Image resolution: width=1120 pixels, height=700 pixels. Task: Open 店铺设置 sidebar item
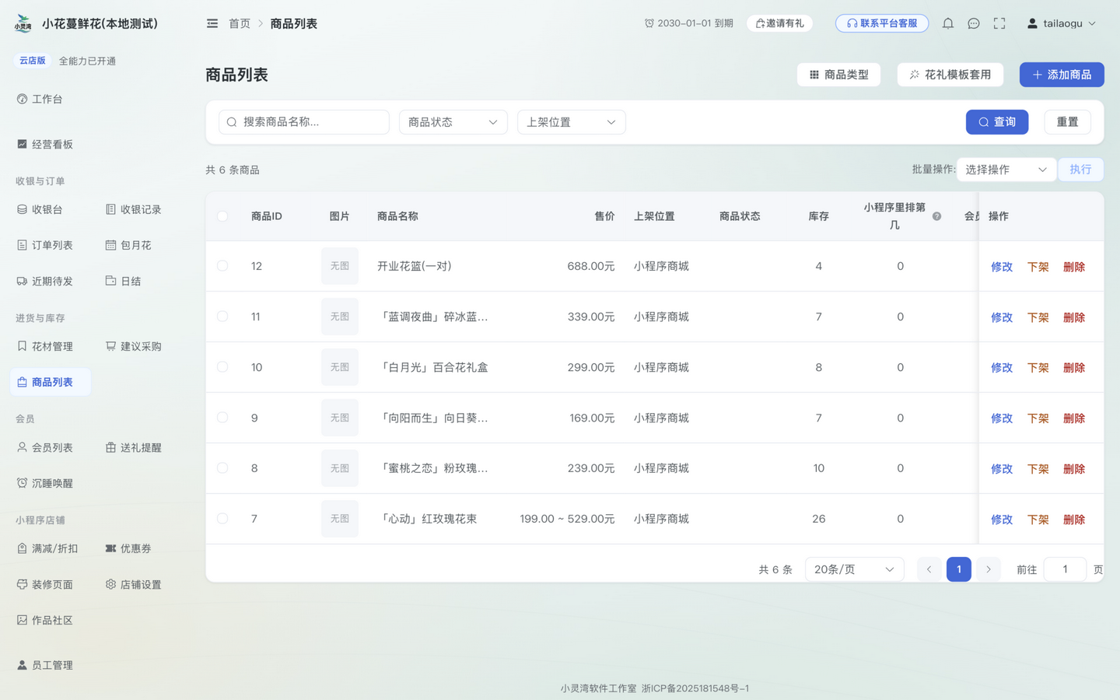134,584
